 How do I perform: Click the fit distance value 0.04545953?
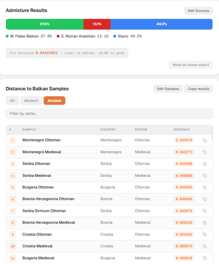(x=46, y=53)
